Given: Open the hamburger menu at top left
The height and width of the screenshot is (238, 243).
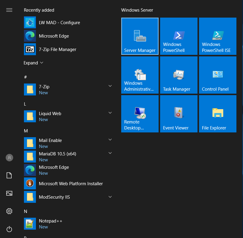Looking at the screenshot, I should [x=9, y=10].
